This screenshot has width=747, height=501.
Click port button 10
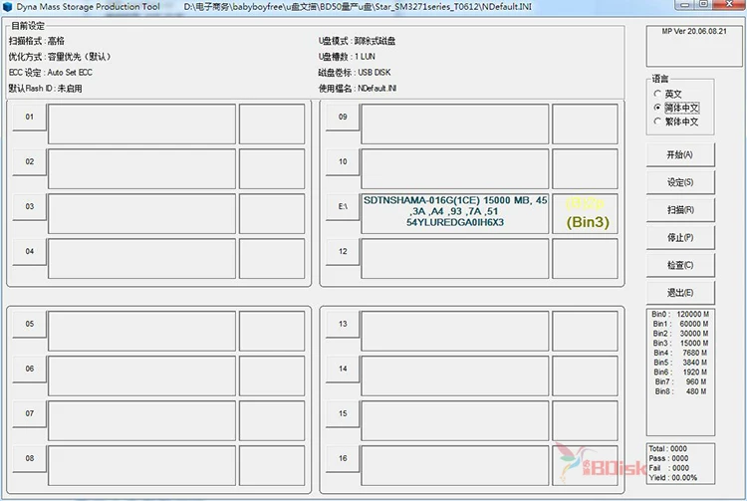(x=343, y=162)
